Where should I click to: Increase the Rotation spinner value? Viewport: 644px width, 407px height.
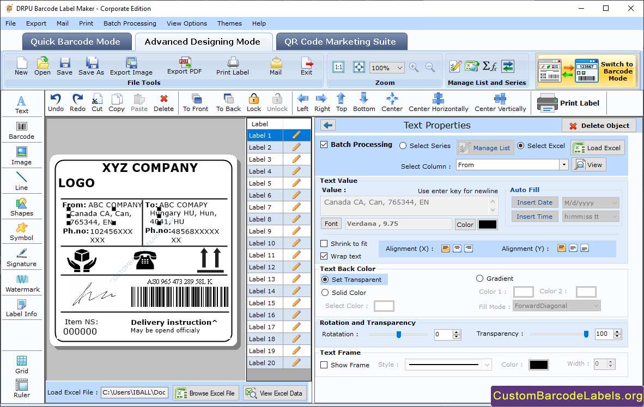coord(457,332)
